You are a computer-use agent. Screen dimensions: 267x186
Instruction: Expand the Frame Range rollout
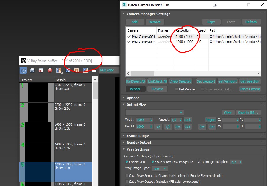tap(124, 135)
